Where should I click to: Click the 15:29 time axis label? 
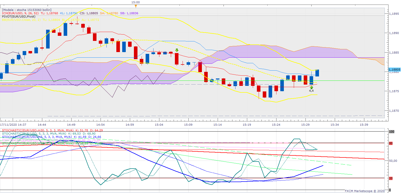pos(305,125)
